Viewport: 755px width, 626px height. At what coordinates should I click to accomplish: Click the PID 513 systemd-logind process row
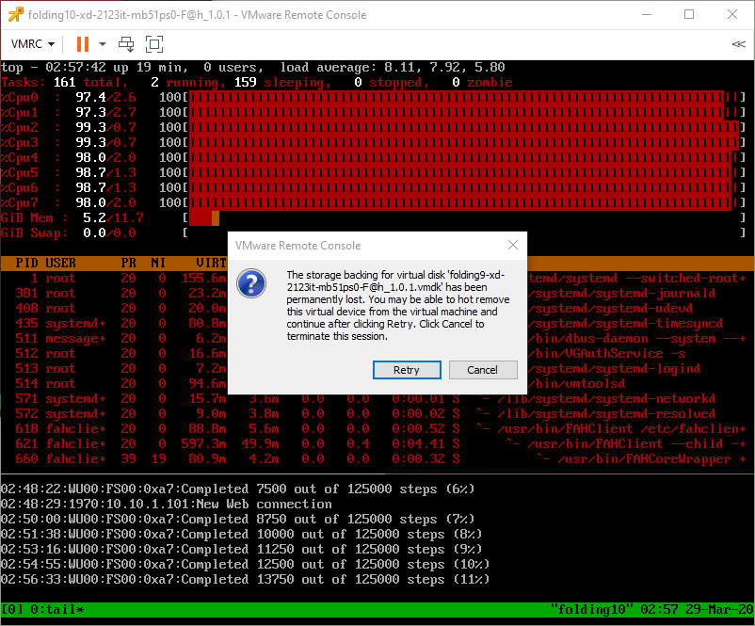coord(377,368)
